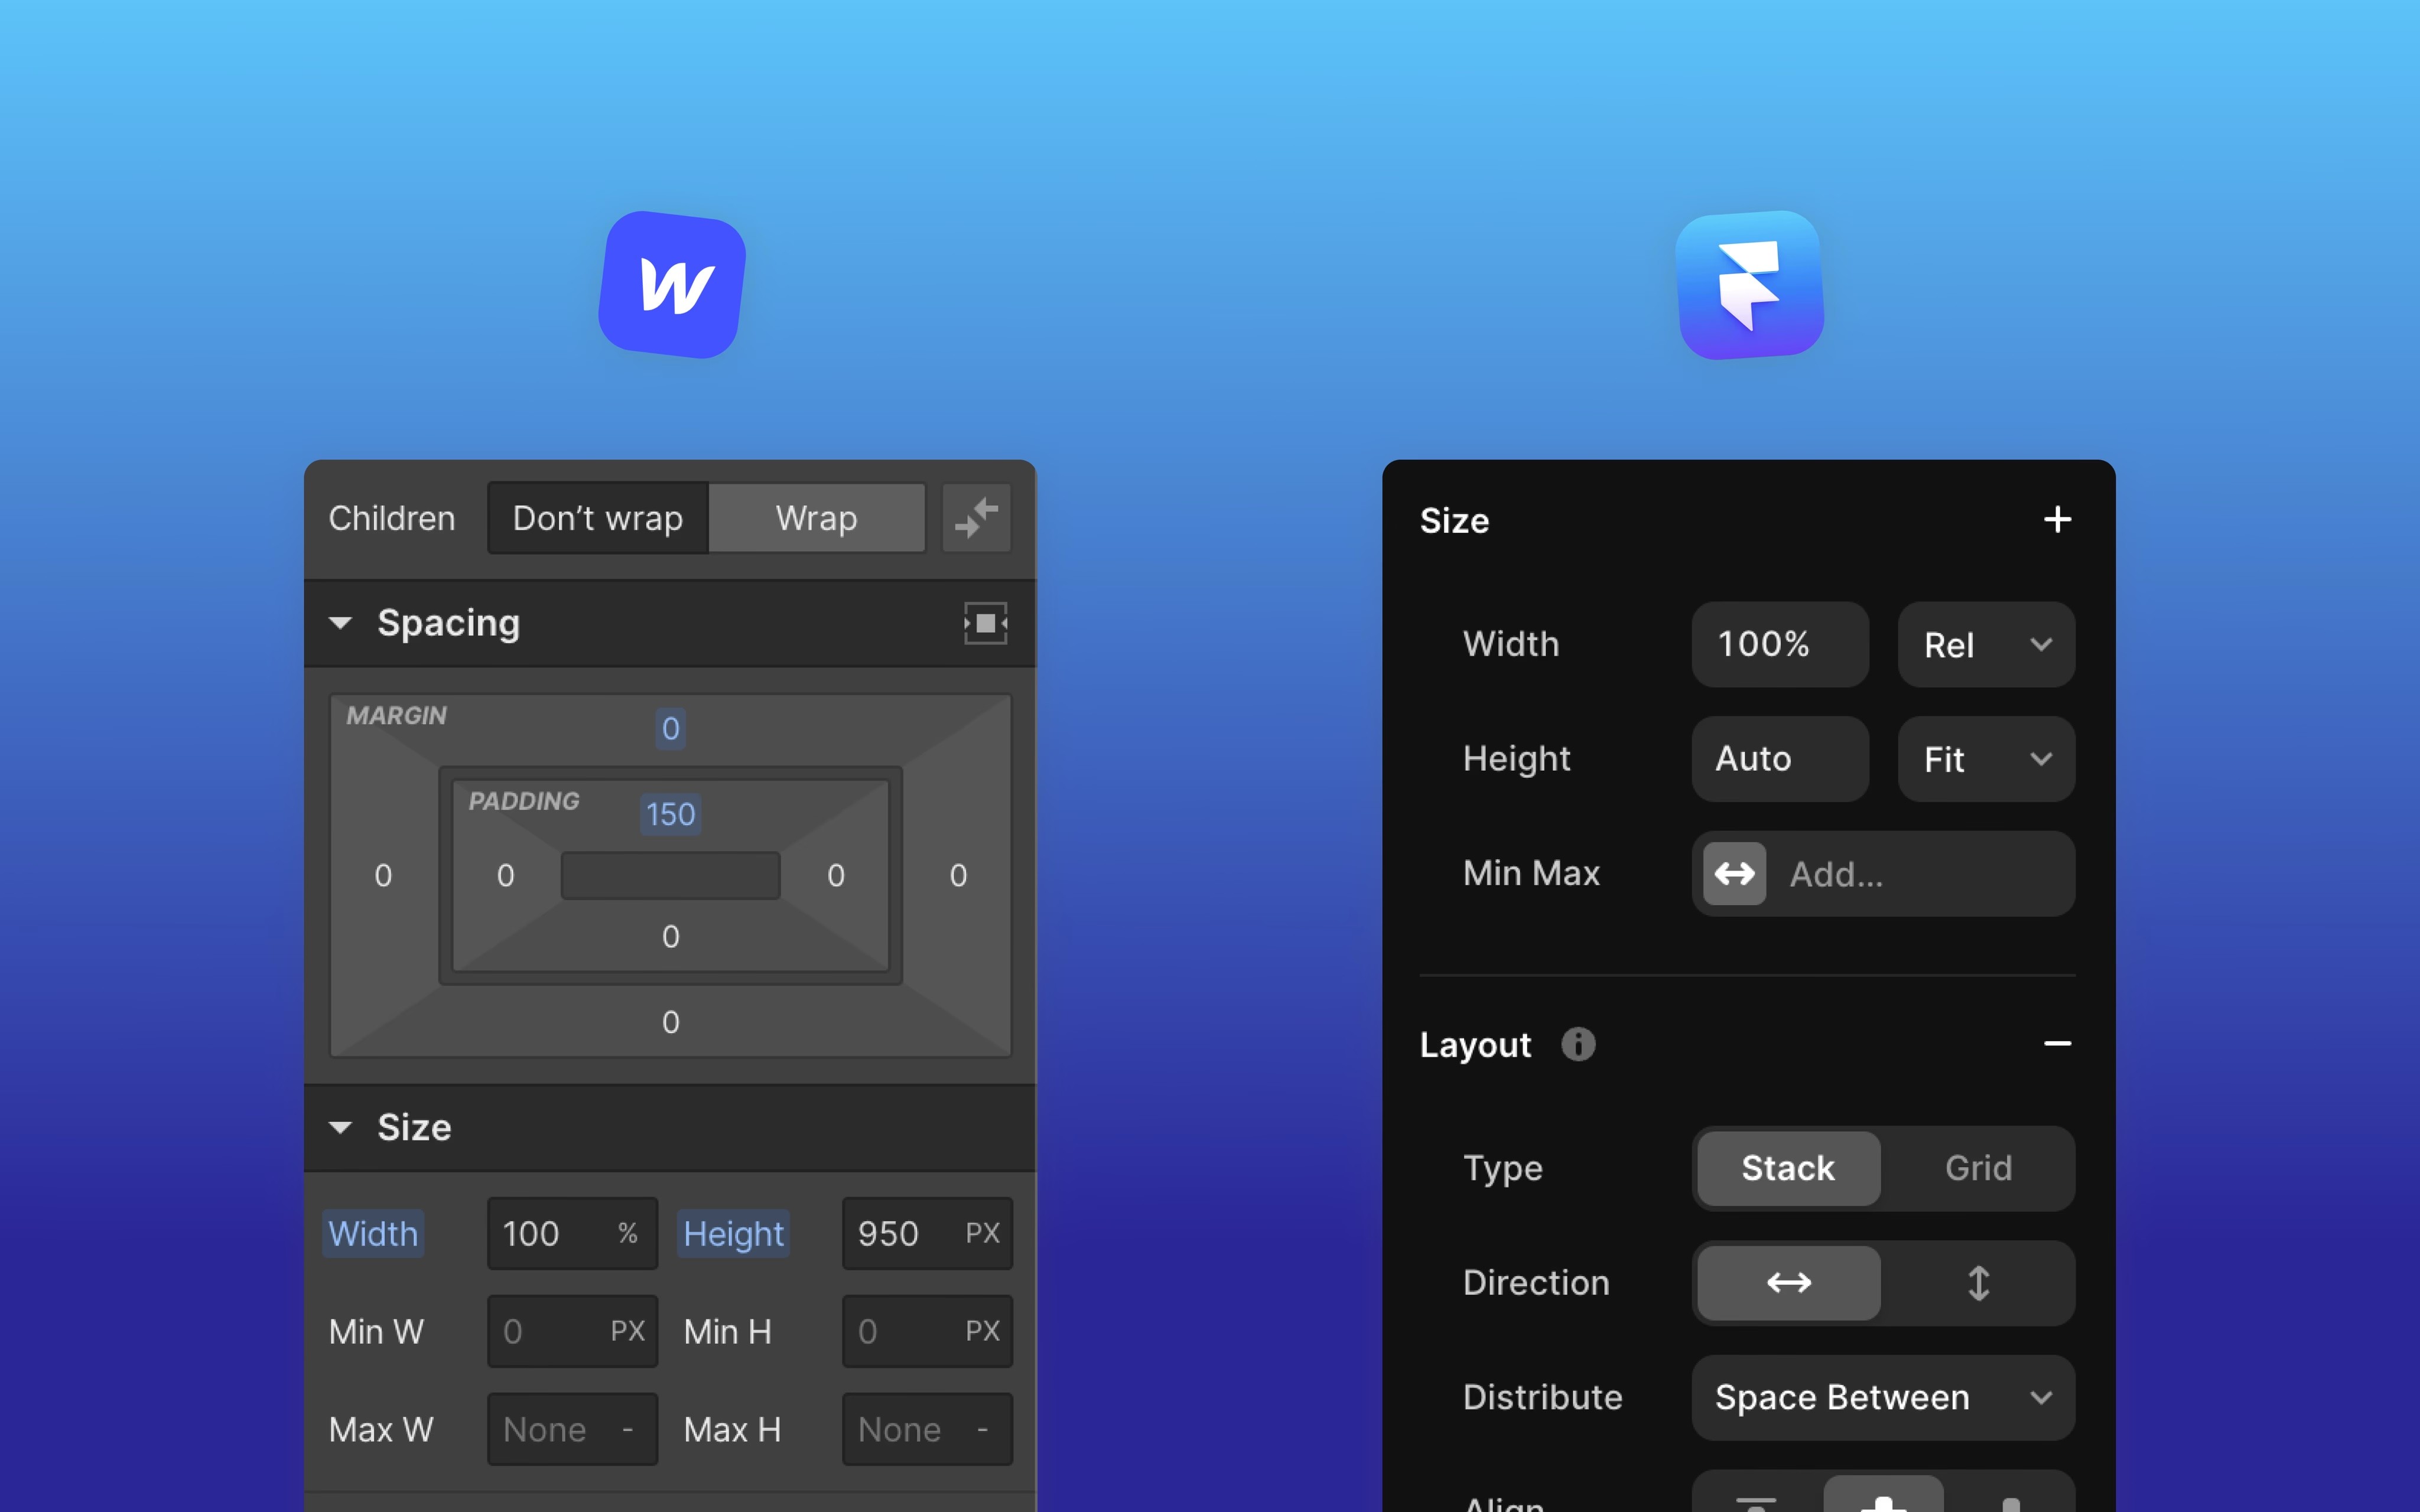The width and height of the screenshot is (2420, 1512).
Task: Open the Width unit Rel dropdown
Action: (x=1985, y=643)
